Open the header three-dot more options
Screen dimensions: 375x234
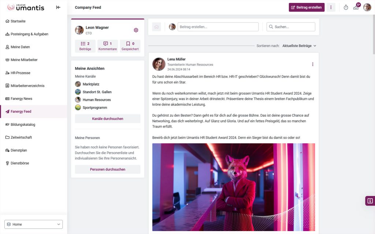pyautogui.click(x=331, y=7)
